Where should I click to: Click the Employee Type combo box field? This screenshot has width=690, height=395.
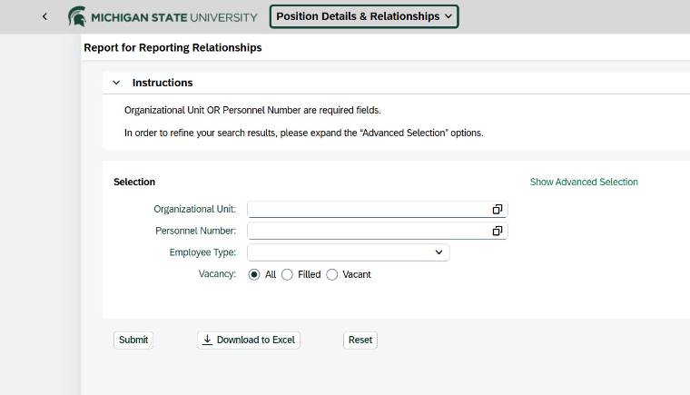coord(339,252)
